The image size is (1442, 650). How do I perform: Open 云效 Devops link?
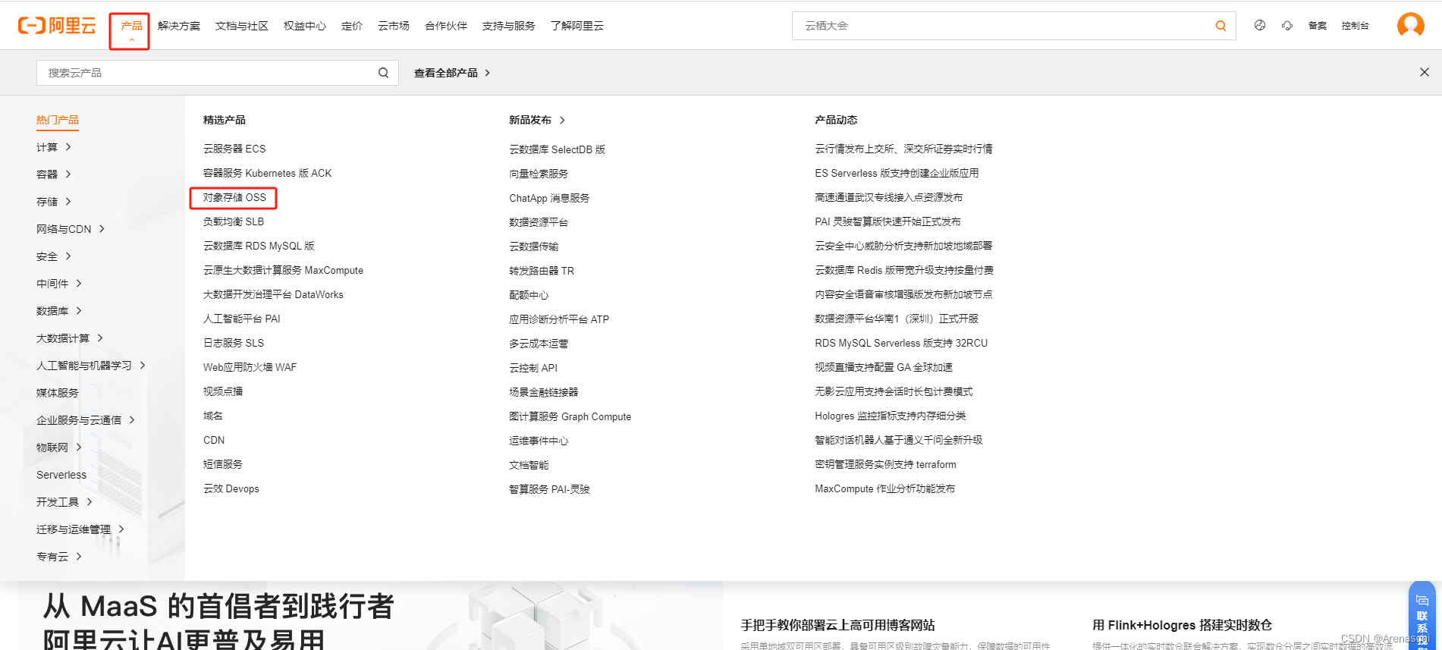tap(231, 488)
